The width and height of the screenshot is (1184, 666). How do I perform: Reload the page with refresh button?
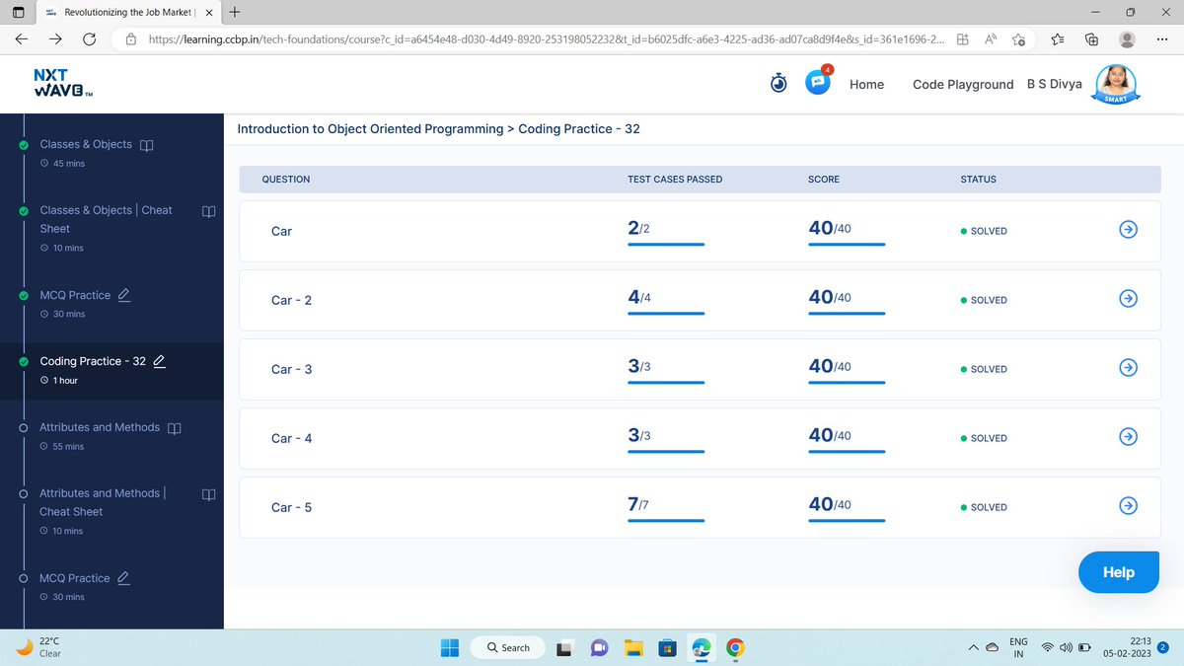tap(89, 39)
